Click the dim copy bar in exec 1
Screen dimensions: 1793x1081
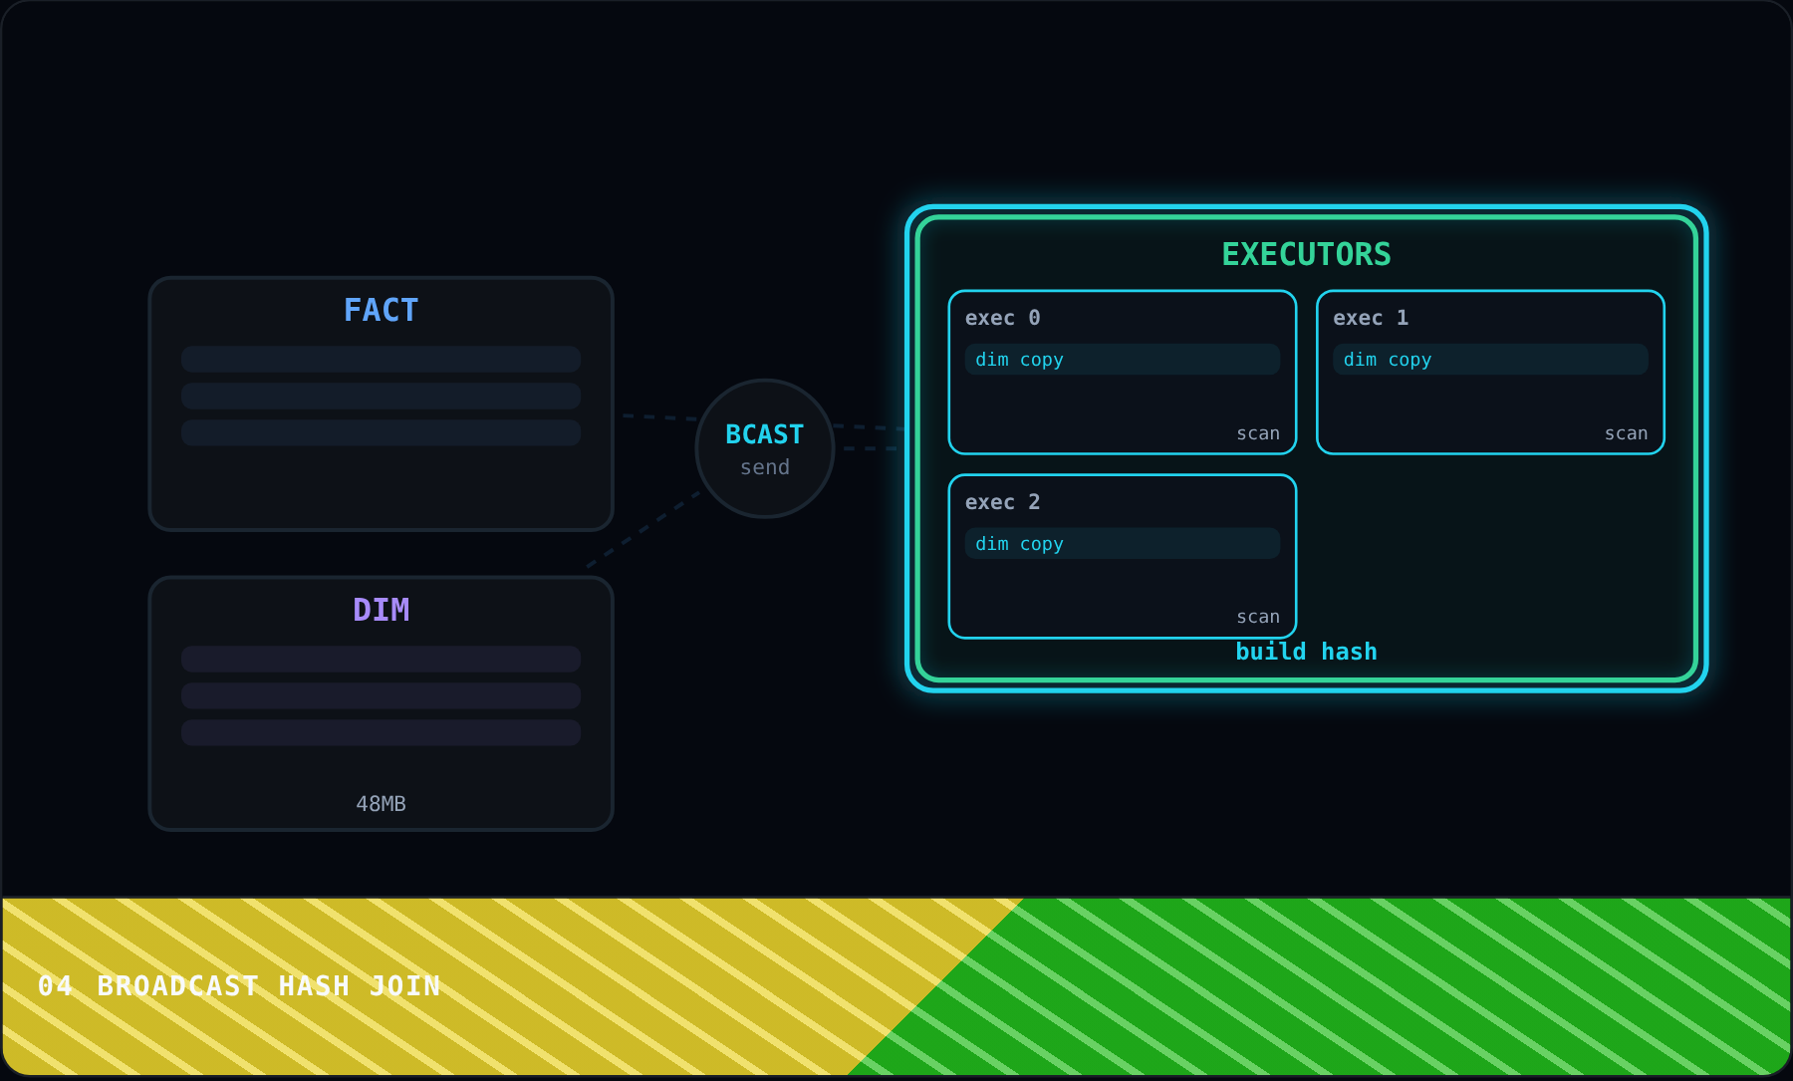[x=1490, y=360]
